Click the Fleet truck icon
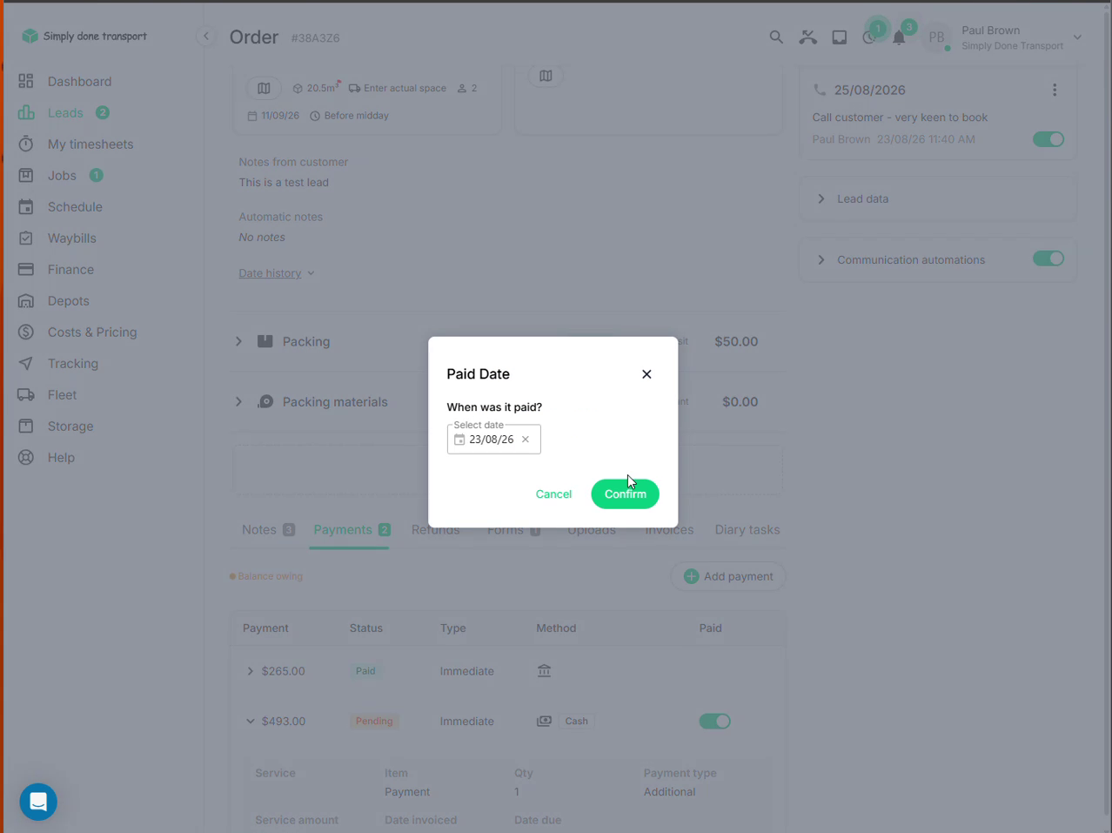The height and width of the screenshot is (833, 1112). (26, 394)
